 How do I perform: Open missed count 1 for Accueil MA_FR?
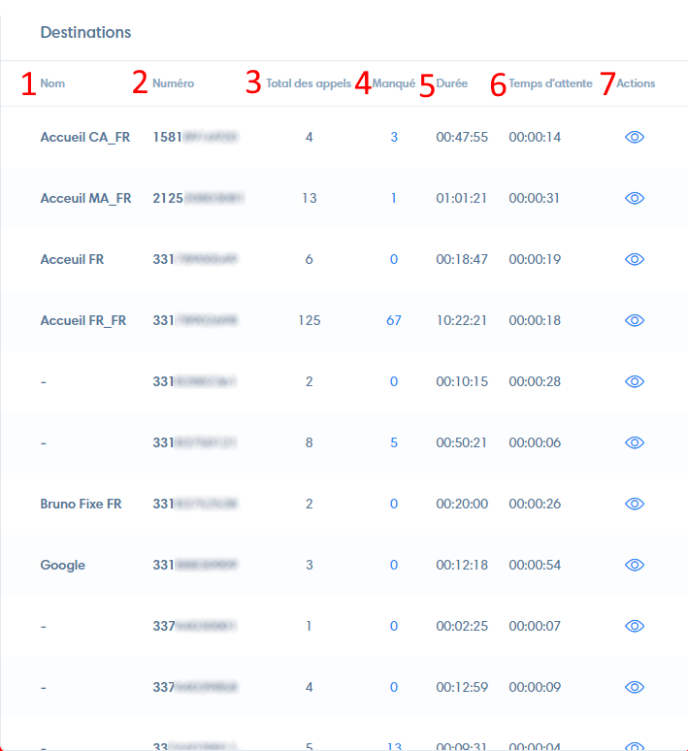tap(394, 198)
